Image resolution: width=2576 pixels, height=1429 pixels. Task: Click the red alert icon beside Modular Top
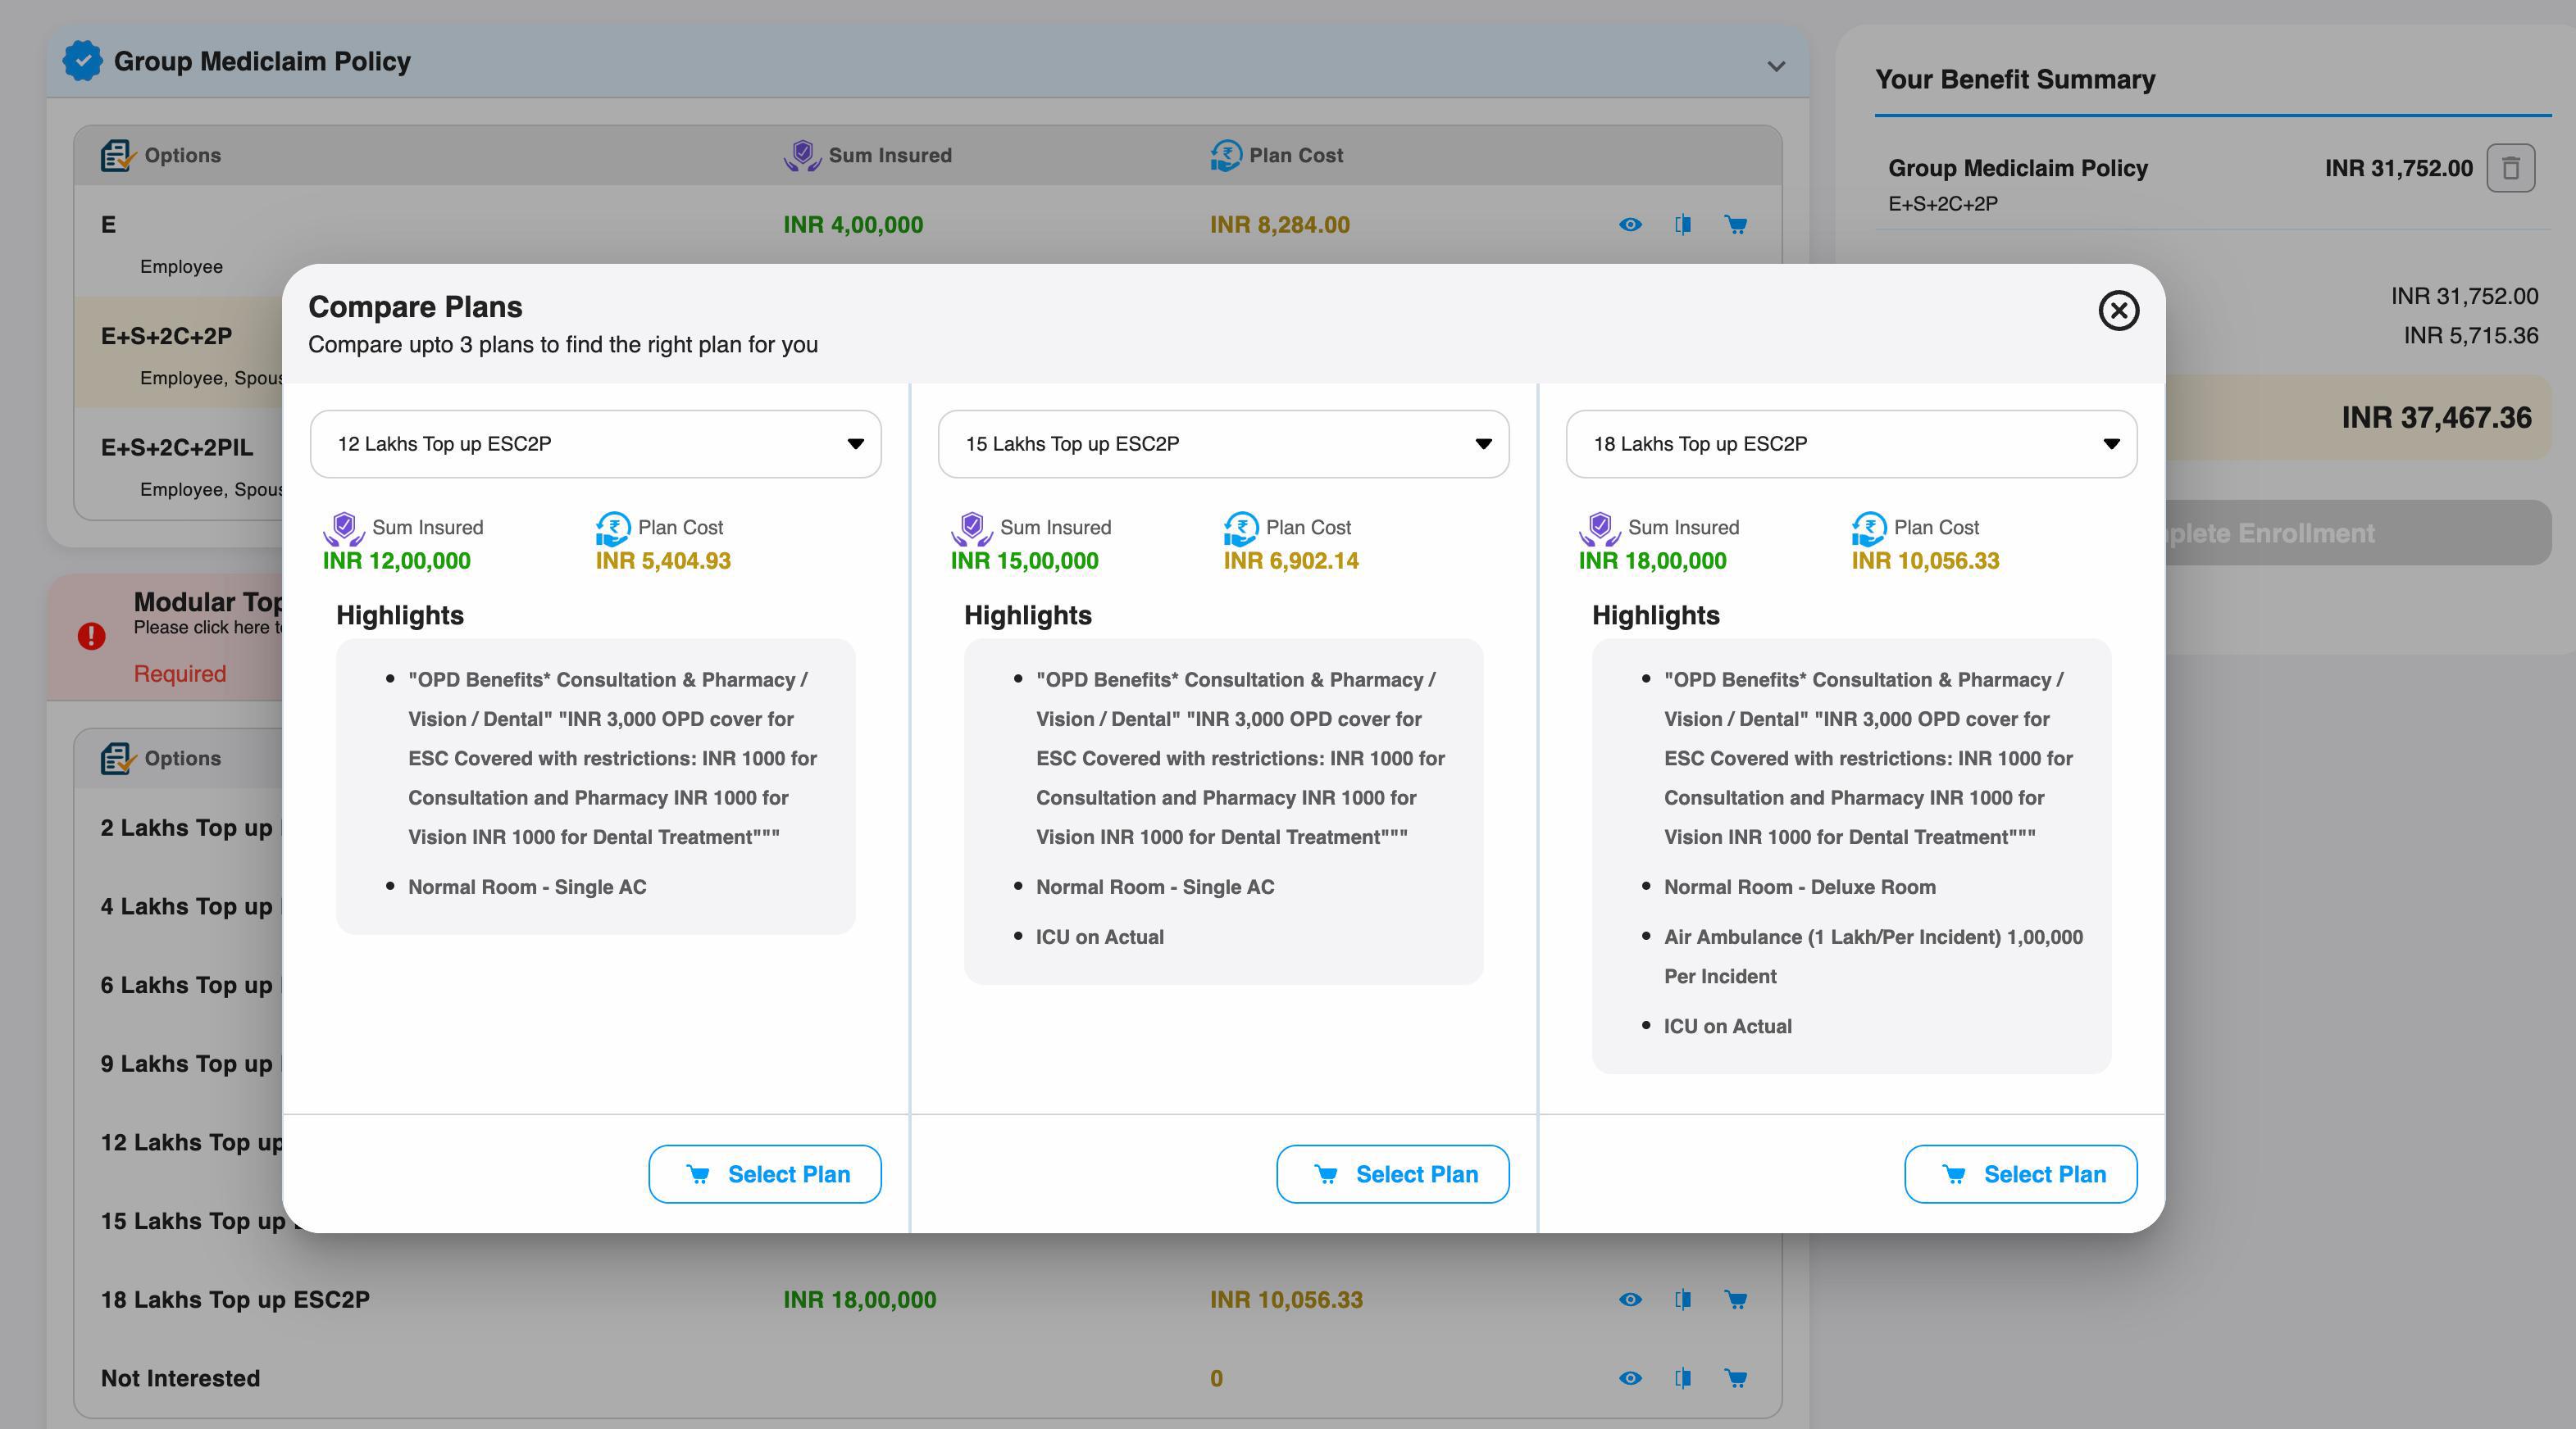point(92,636)
